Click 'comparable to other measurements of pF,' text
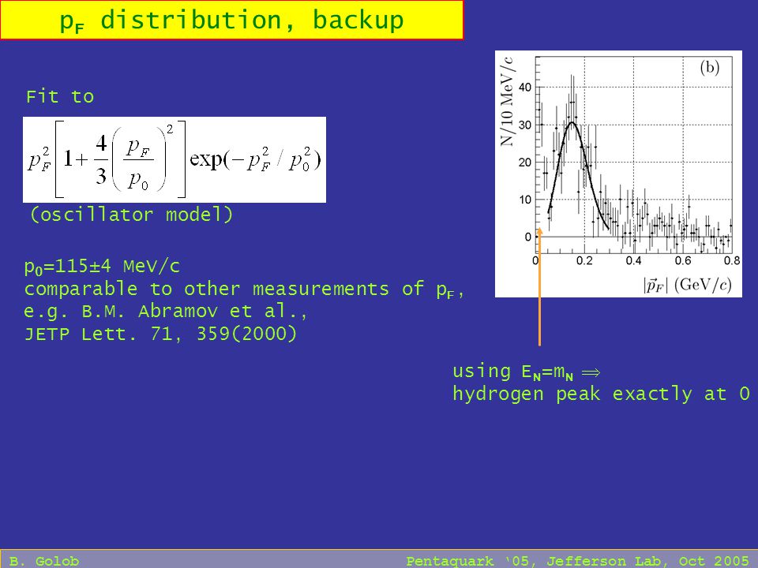The height and width of the screenshot is (568, 758). pyautogui.click(x=244, y=290)
